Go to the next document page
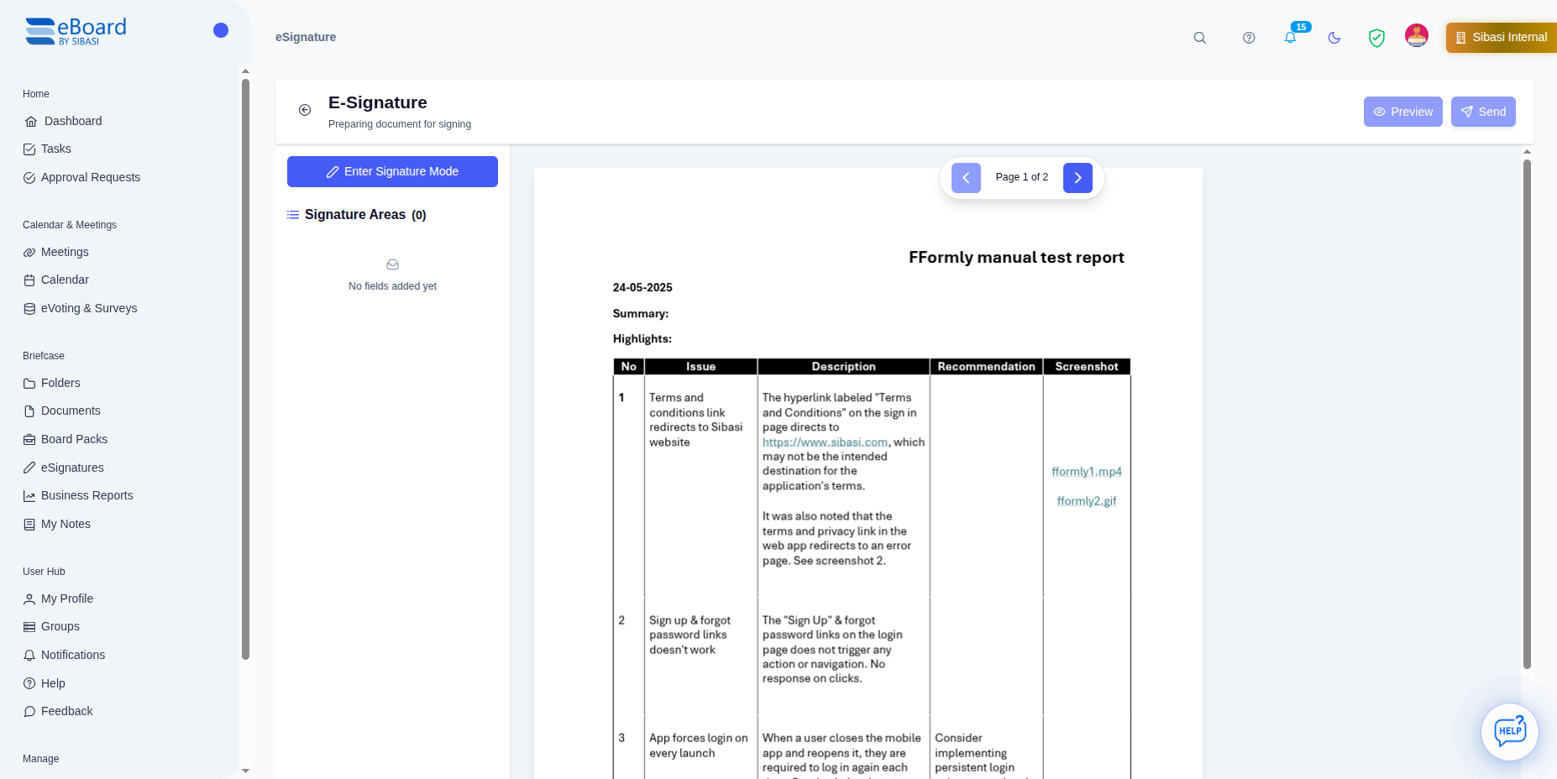Image resolution: width=1557 pixels, height=779 pixels. [x=1077, y=178]
